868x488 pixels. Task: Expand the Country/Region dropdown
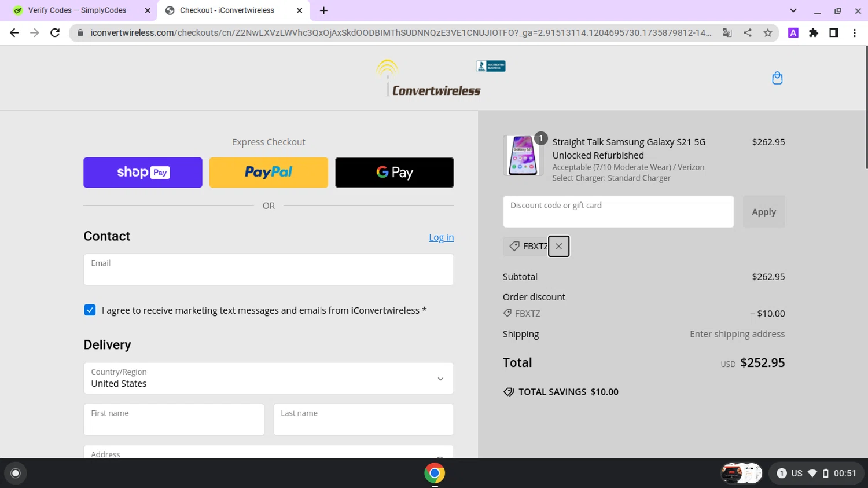269,378
